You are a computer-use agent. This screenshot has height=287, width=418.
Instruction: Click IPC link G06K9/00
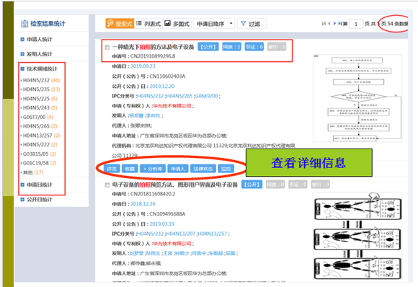[x=206, y=96]
